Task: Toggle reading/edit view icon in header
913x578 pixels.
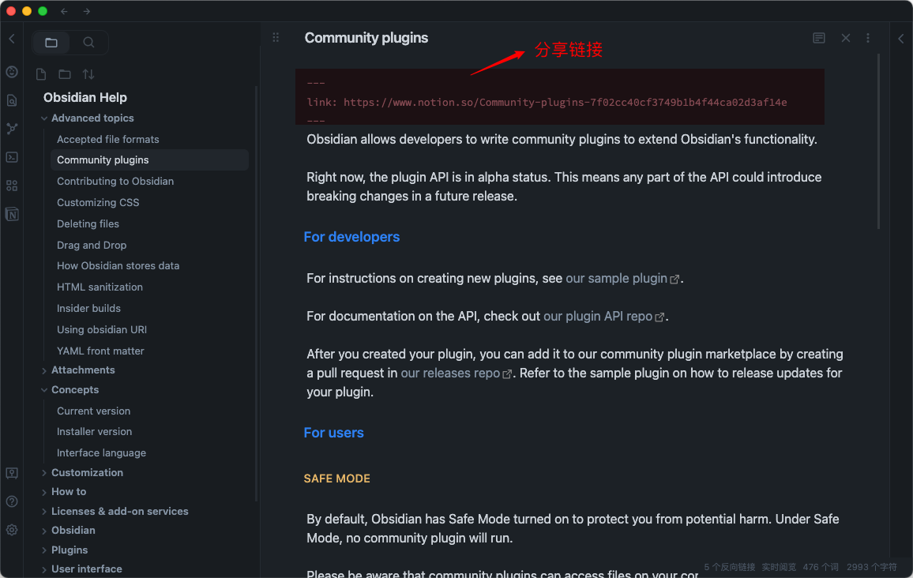Action: (x=819, y=38)
